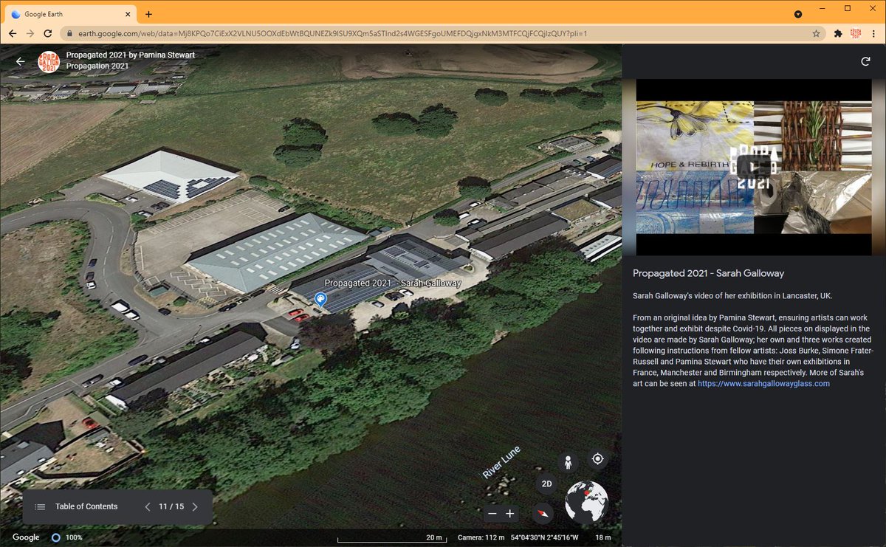Open the sarahgallowayglass.com link
The width and height of the screenshot is (886, 547).
[763, 384]
